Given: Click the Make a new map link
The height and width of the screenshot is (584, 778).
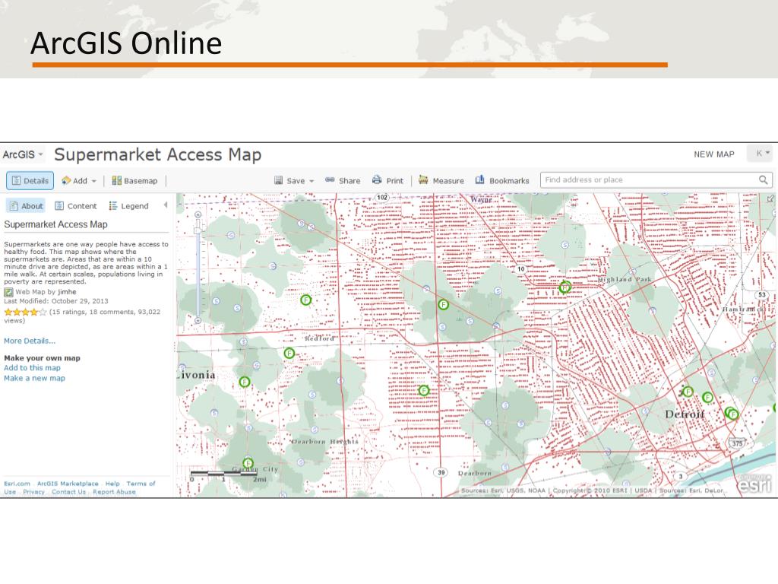Looking at the screenshot, I should coord(35,379).
